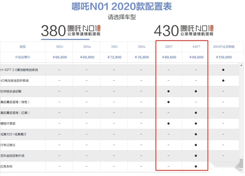The height and width of the screenshot is (176, 245).
Task: Click the scrollbar up arrow
Action: coord(242,65)
